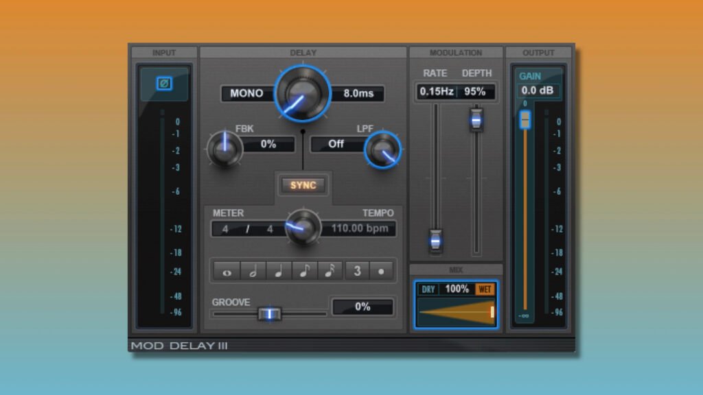This screenshot has width=703, height=395.
Task: Click the 0.0 dB gain value field
Action: point(537,91)
